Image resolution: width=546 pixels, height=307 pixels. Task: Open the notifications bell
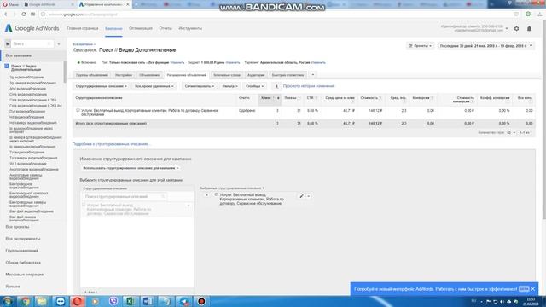[x=529, y=28]
